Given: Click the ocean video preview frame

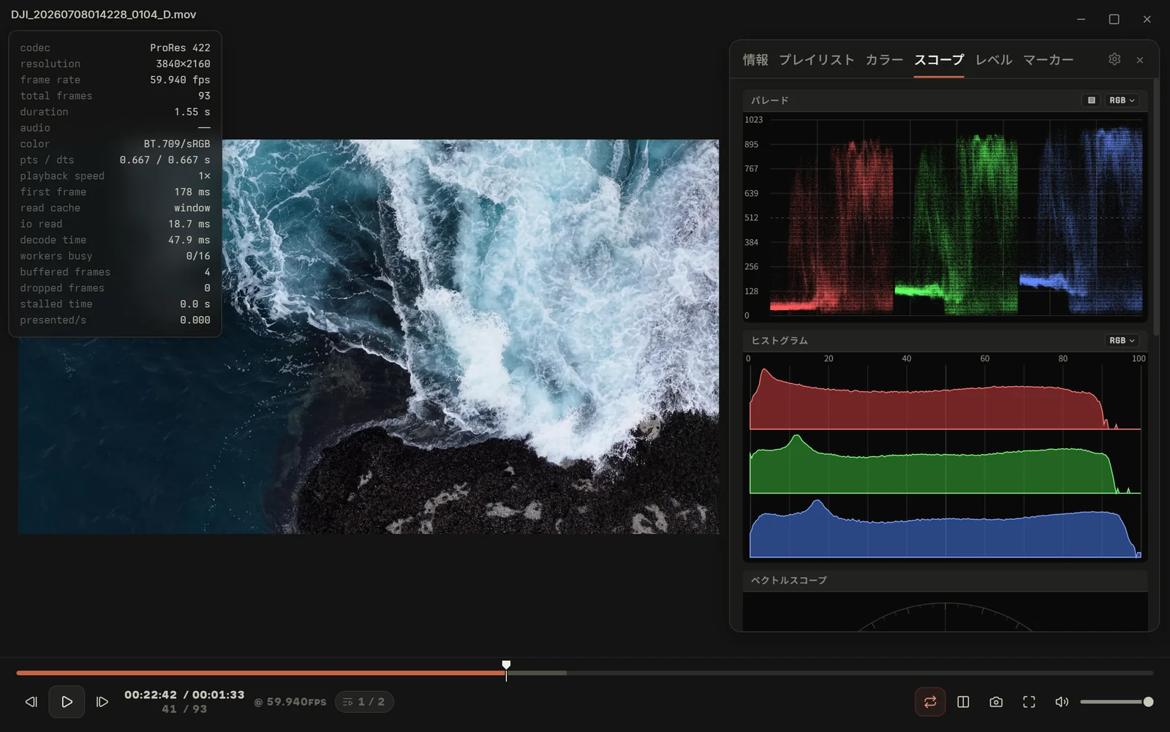Looking at the screenshot, I should tap(369, 336).
